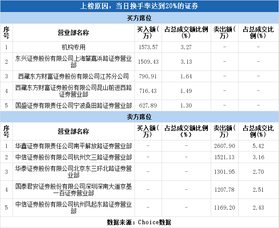Select 华鑫证券有限责任公司南平解放路证券营业部
279x228 pixels.
click(73, 146)
